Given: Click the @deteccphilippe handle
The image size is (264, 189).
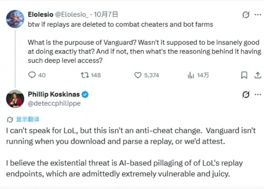Looking at the screenshot, I should click(x=54, y=103).
